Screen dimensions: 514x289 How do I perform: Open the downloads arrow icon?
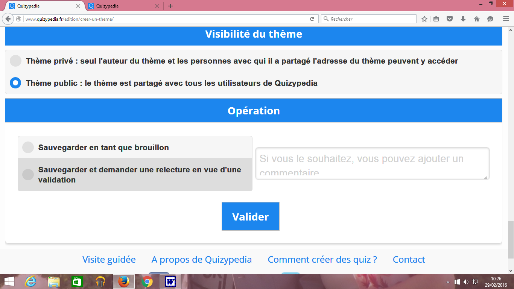tap(463, 19)
